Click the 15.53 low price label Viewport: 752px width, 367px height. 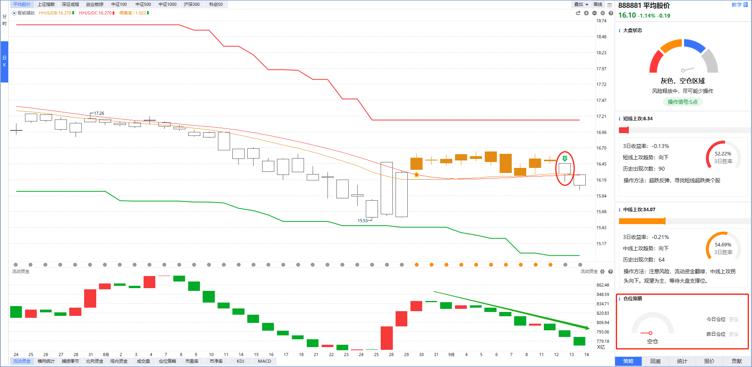tap(363, 221)
